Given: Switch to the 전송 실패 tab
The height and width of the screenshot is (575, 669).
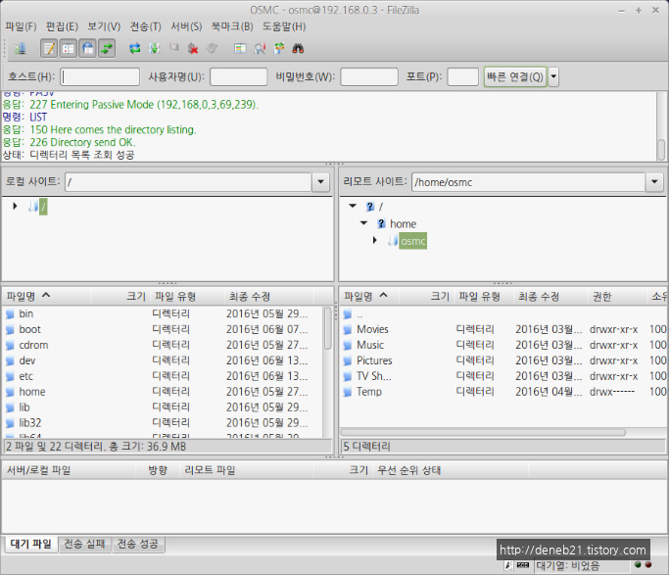Looking at the screenshot, I should pos(85,544).
